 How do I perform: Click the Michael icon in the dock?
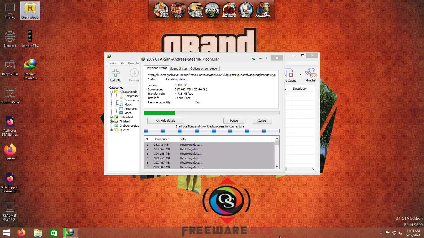[229, 10]
